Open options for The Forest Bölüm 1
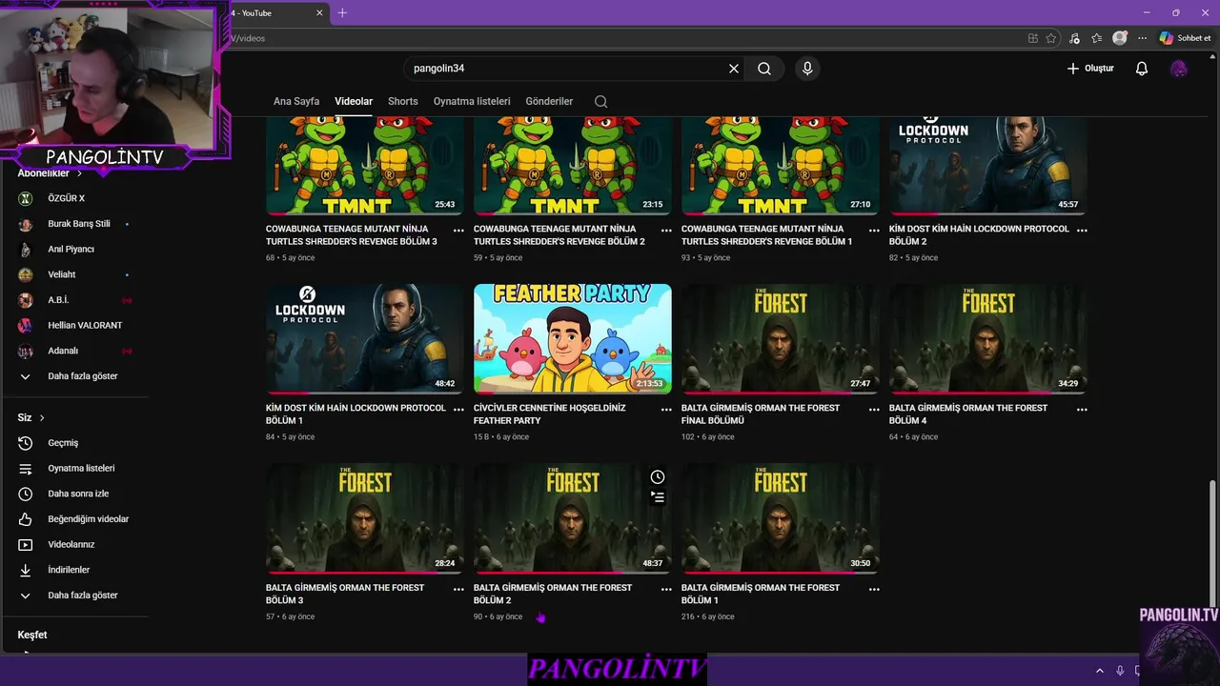Viewport: 1220px width, 686px height. pyautogui.click(x=874, y=590)
